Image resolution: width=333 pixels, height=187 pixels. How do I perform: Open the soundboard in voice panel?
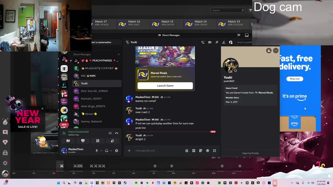click(112, 141)
